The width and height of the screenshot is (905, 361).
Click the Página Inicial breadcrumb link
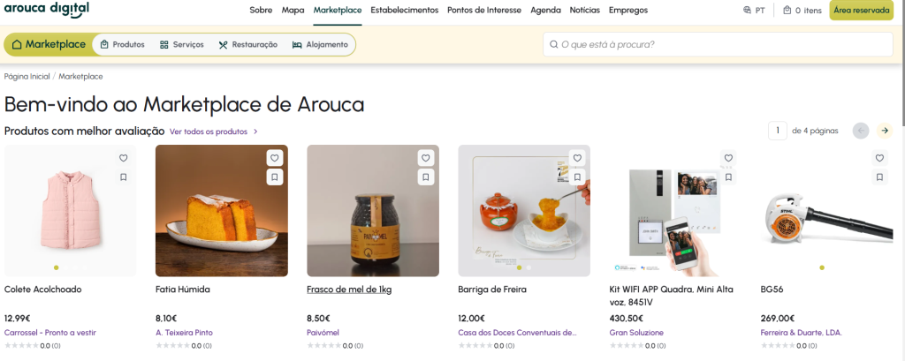27,77
